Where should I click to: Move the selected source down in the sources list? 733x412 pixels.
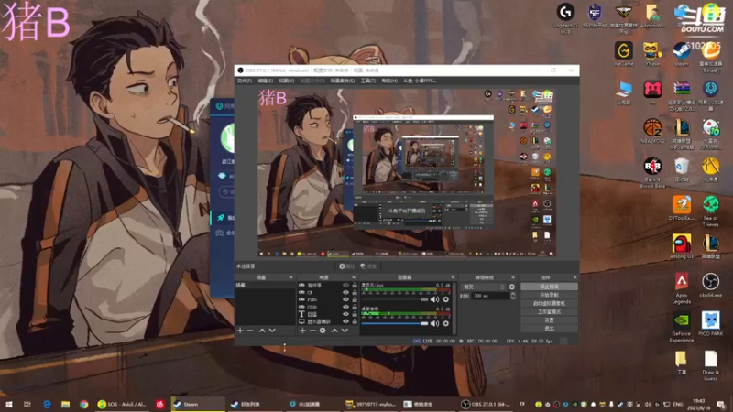345,331
